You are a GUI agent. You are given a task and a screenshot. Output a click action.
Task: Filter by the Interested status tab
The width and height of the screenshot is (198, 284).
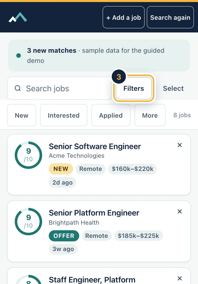point(64,115)
